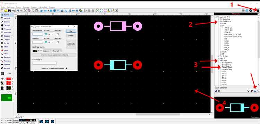Select the active layer radio under C1
The height and width of the screenshot is (124, 260).
(21, 123)
